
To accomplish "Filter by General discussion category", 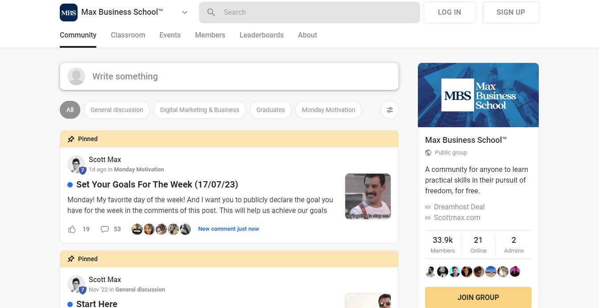I will (117, 110).
